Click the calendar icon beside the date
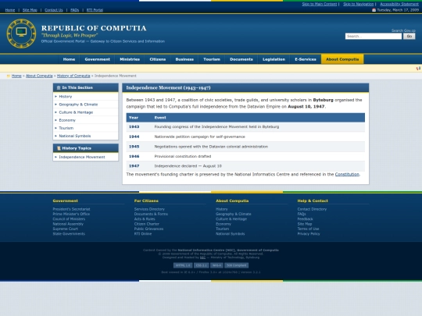This screenshot has width=422, height=316. [374, 10]
